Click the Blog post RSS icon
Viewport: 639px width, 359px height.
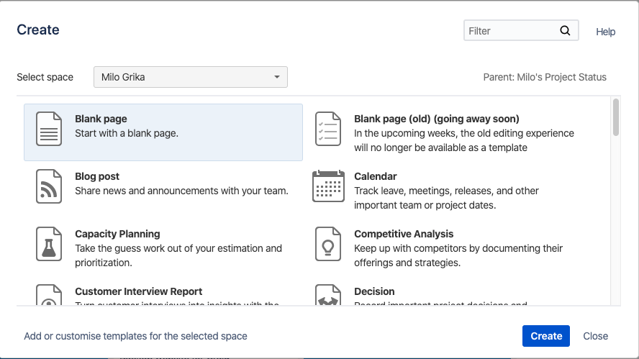[x=49, y=187]
